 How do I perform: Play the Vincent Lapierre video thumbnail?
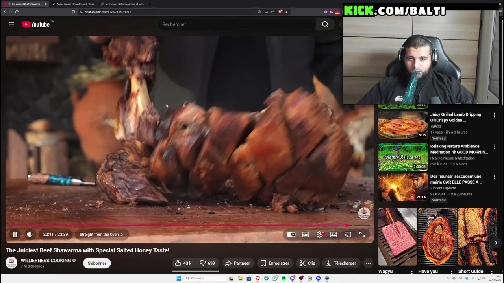point(403,187)
